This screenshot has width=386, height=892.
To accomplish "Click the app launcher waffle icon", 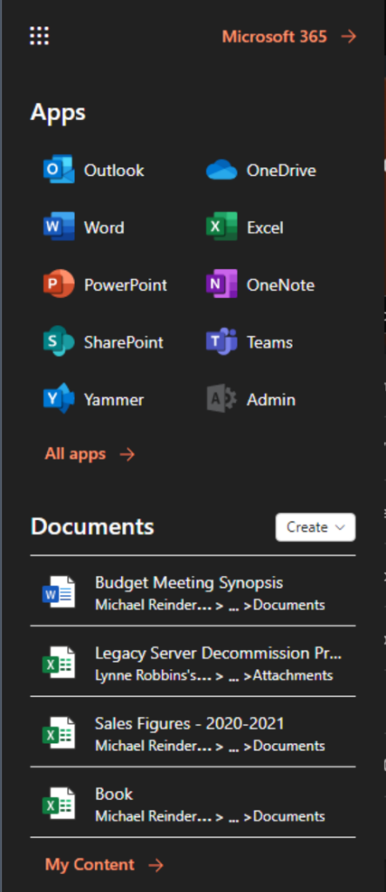I will 39,36.
